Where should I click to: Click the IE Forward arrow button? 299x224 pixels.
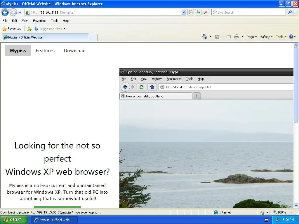tap(13, 13)
